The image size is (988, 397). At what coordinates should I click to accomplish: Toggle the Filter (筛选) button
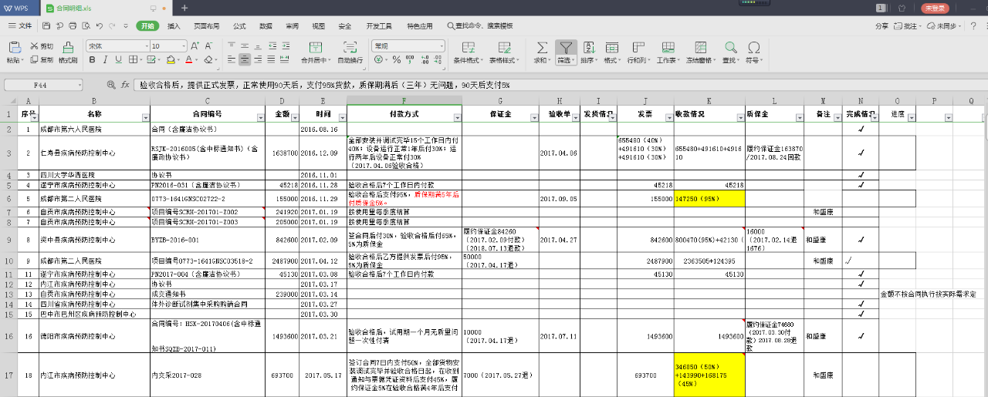(566, 47)
